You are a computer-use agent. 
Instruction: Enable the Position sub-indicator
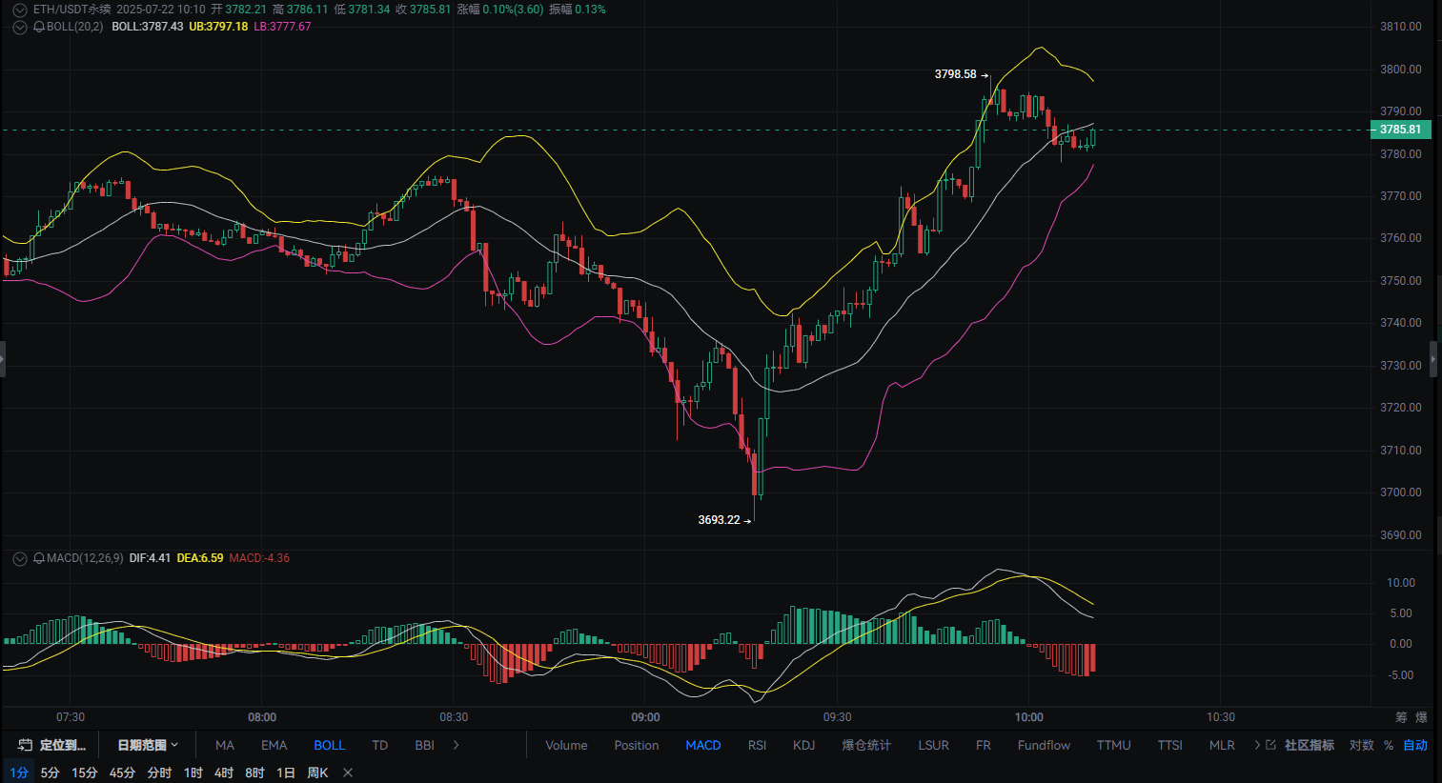click(637, 745)
